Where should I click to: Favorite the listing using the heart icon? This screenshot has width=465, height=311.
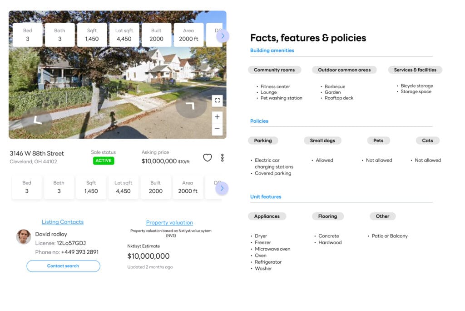(208, 158)
